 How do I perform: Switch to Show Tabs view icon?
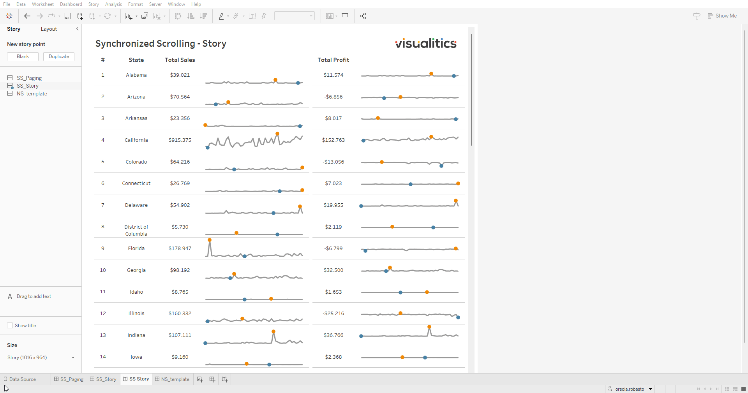743,389
